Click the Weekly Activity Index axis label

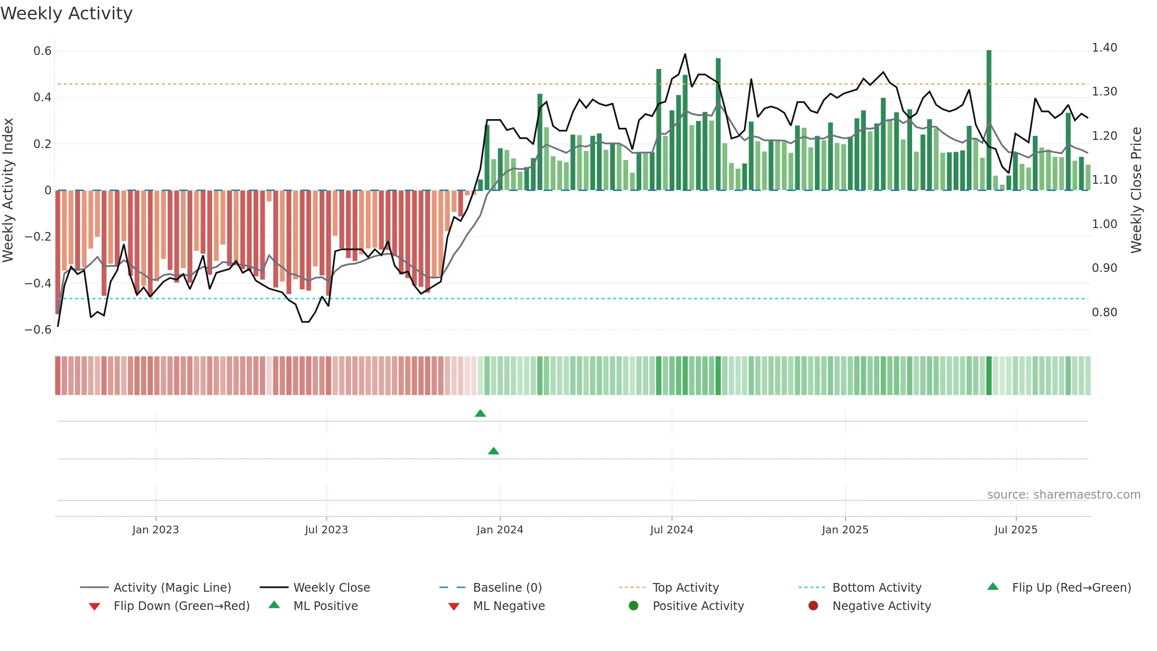pyautogui.click(x=8, y=190)
